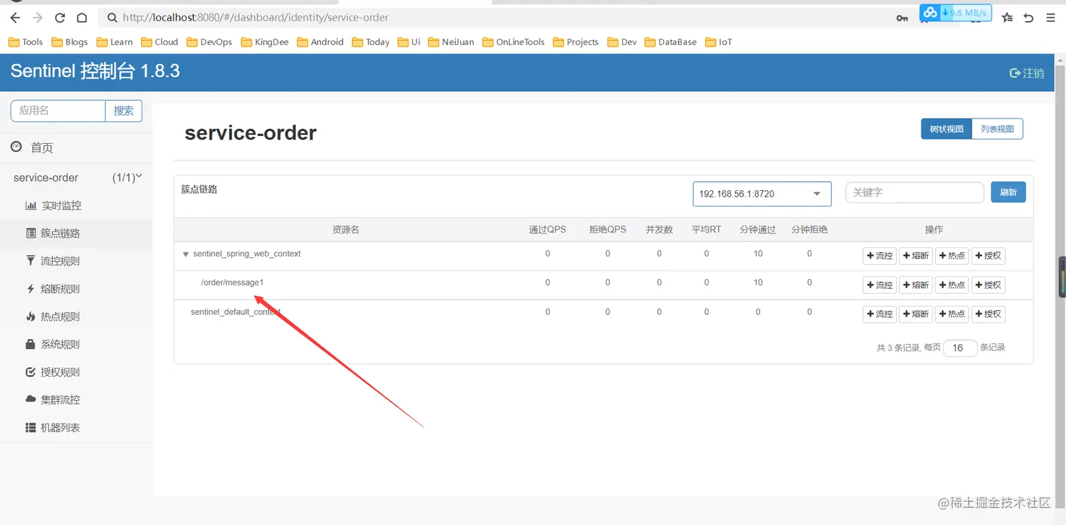Open 系统规则 menu item
The height and width of the screenshot is (525, 1066).
point(76,345)
